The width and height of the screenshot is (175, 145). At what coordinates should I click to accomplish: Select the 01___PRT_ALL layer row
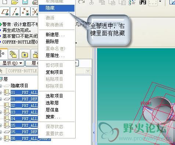[24, 92]
